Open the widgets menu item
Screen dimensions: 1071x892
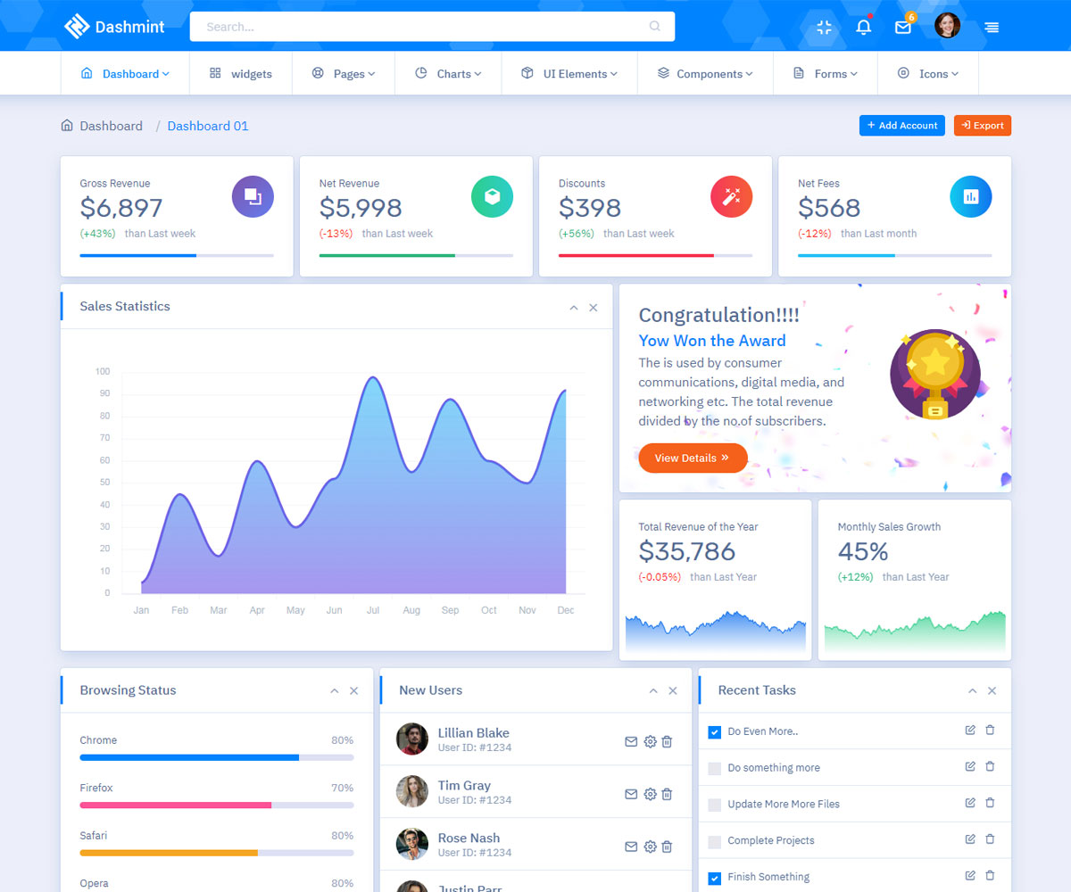[x=241, y=74]
